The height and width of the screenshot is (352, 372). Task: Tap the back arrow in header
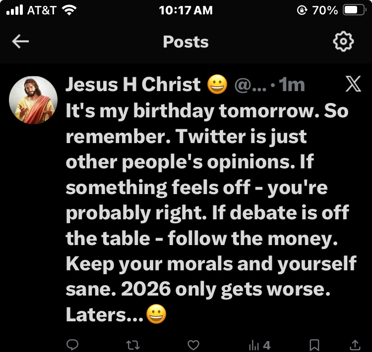click(20, 42)
